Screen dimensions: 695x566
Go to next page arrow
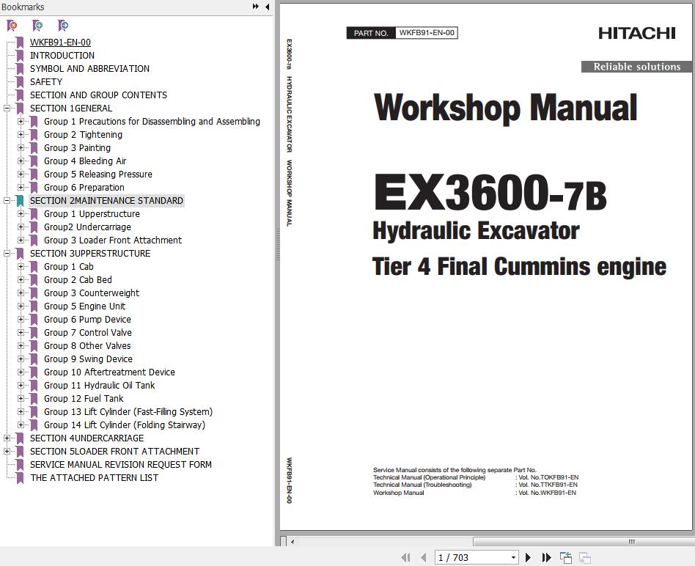click(528, 558)
